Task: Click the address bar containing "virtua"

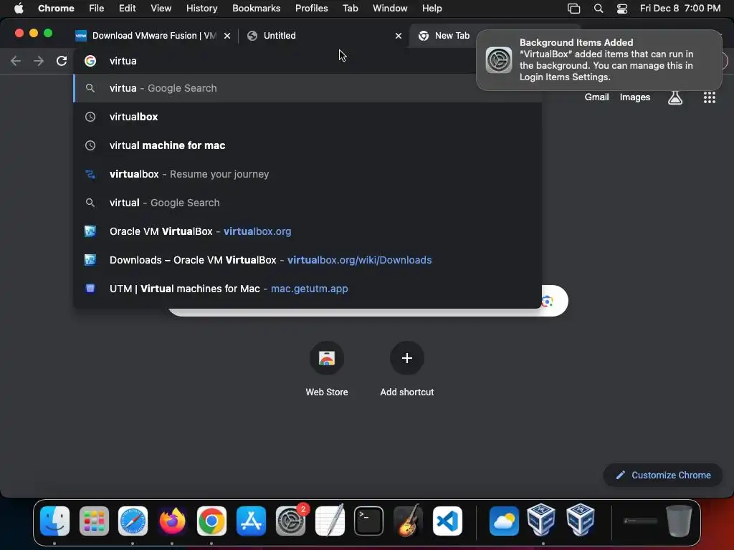Action: 276,61
